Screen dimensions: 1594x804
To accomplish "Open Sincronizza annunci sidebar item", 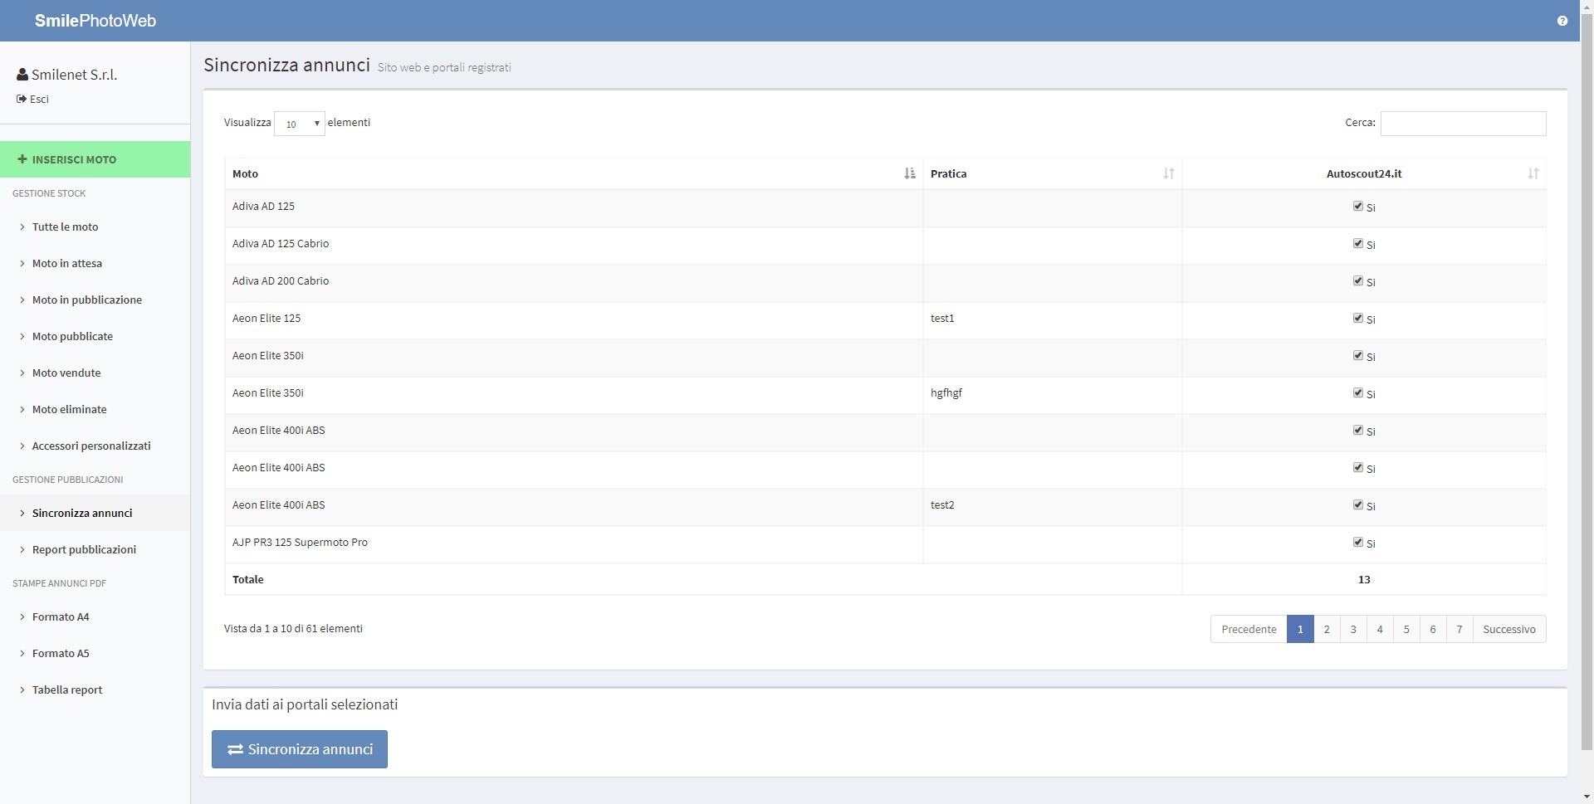I will [x=95, y=513].
